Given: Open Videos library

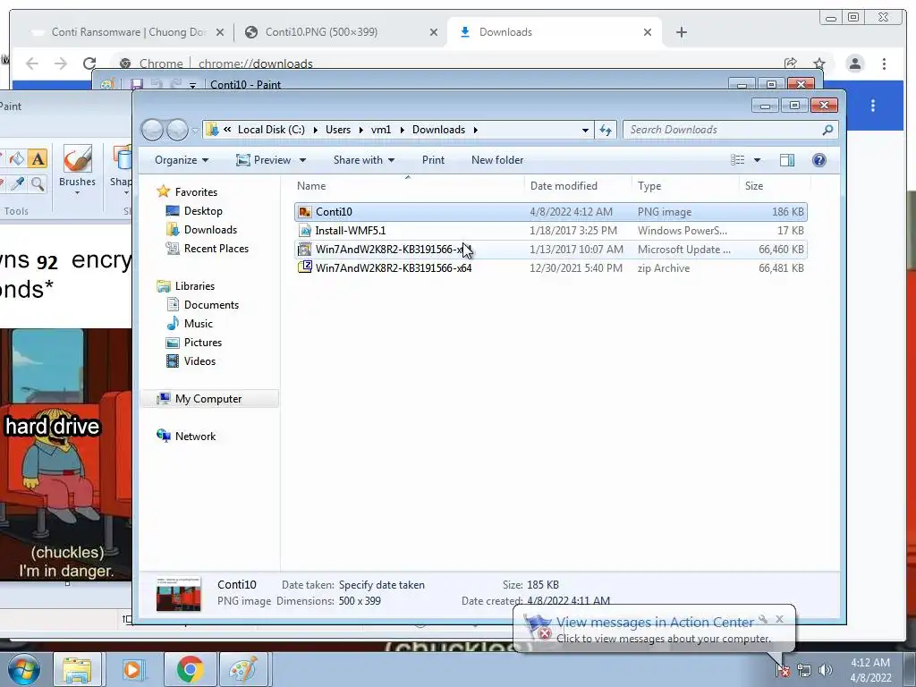Looking at the screenshot, I should pyautogui.click(x=199, y=361).
